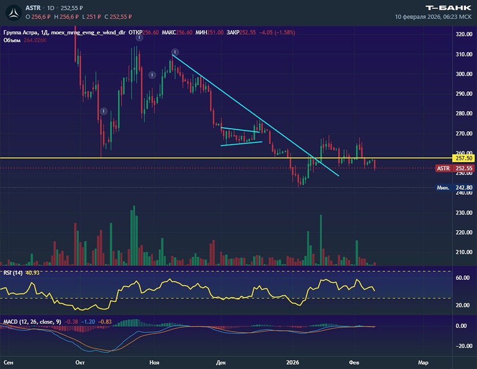Click the MACD scale label 0.00
477x369 pixels.
[x=461, y=326]
